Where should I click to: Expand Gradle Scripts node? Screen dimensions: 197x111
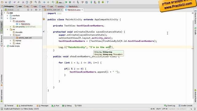coord(5,46)
